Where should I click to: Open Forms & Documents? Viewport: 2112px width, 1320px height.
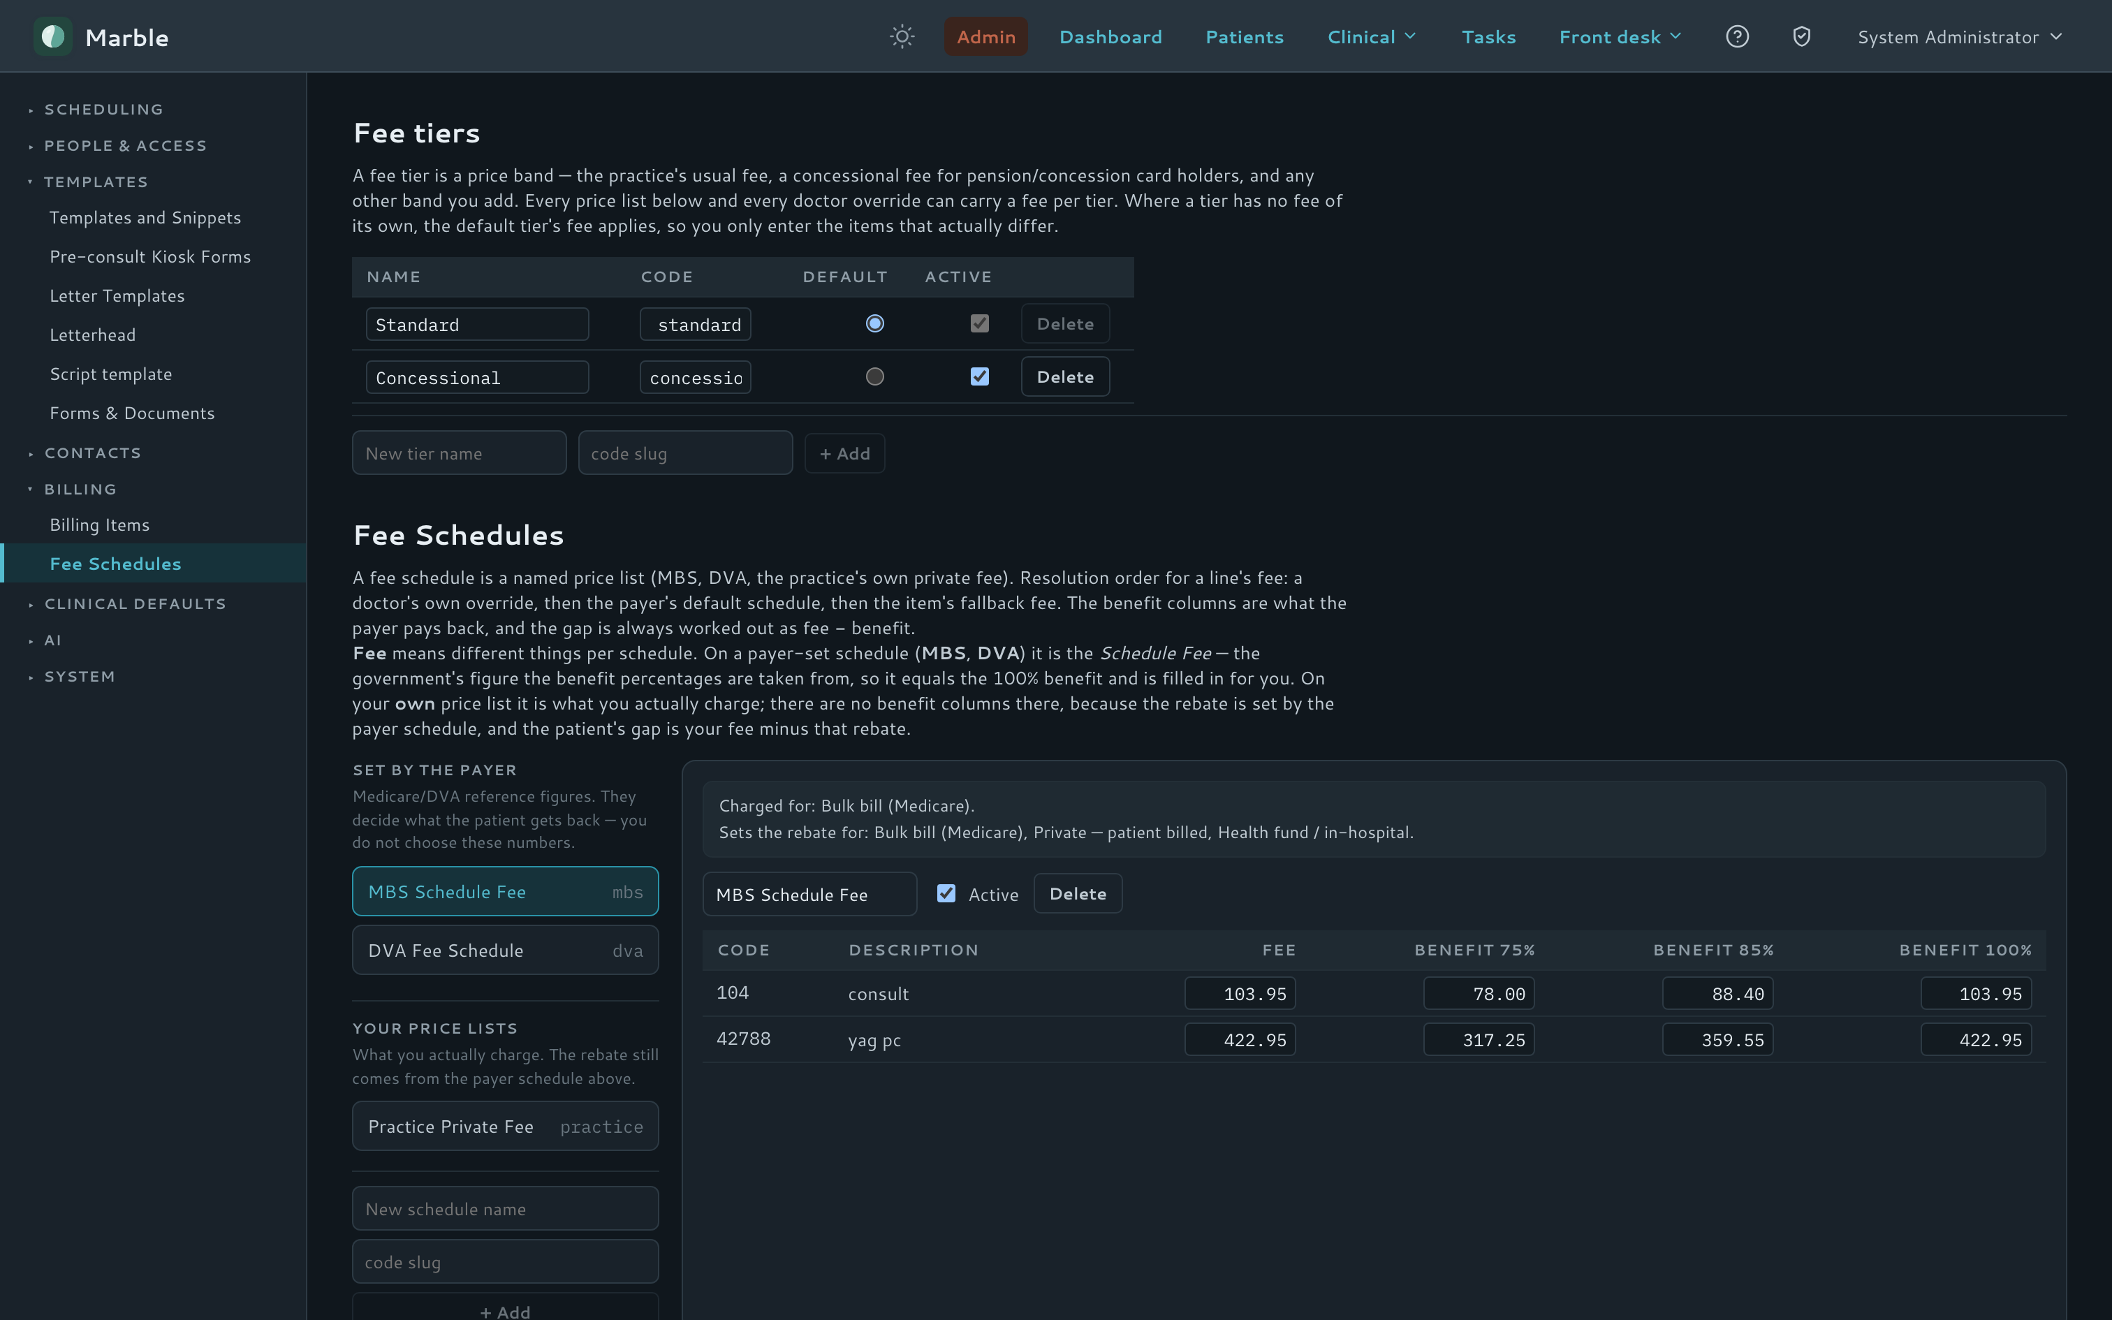(x=154, y=413)
